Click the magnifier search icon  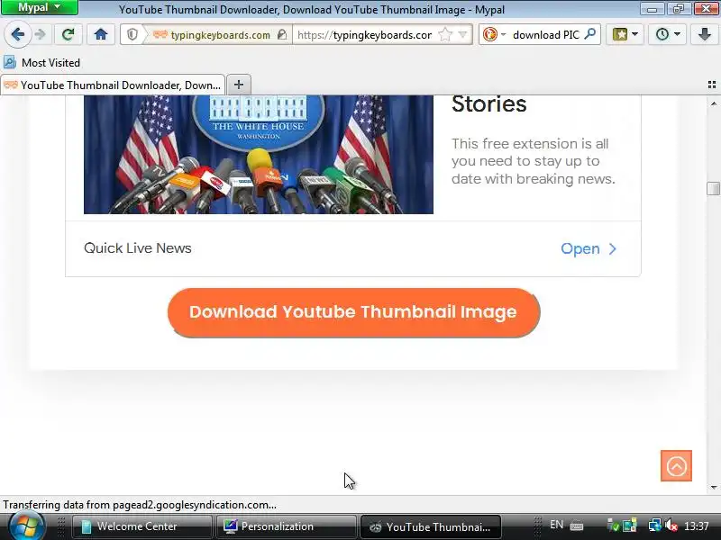(590, 34)
